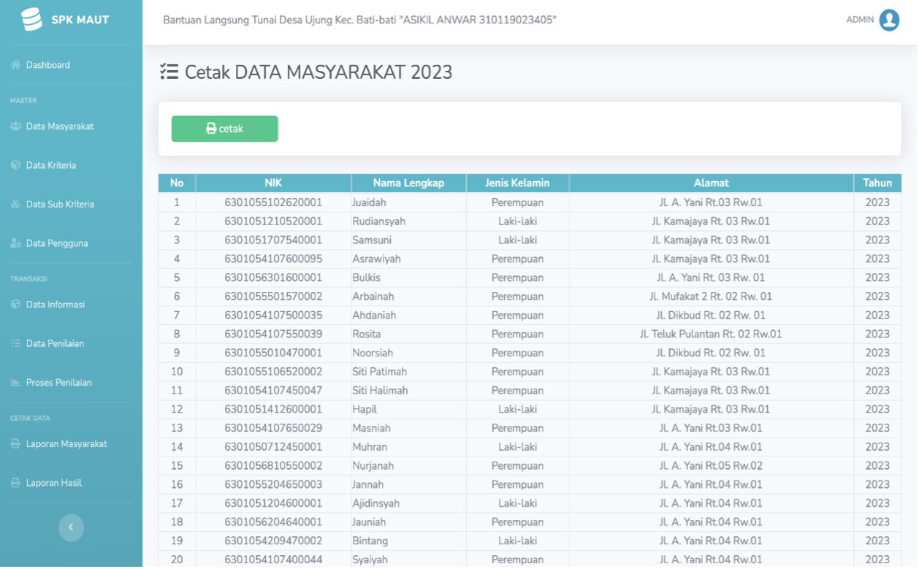Click the Dashboard home icon
Viewport: 919px width, 569px height.
point(15,65)
